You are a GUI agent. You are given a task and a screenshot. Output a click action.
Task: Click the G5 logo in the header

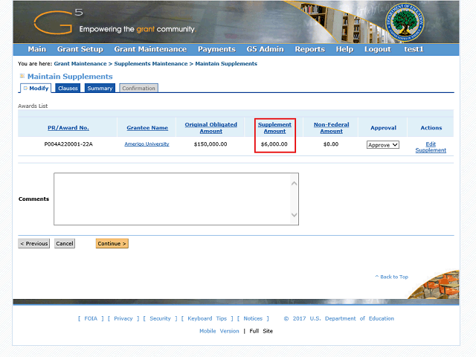(58, 22)
